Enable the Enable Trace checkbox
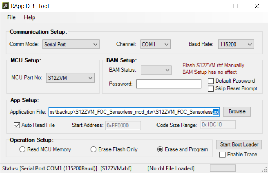The width and height of the screenshot is (268, 173). (223, 155)
